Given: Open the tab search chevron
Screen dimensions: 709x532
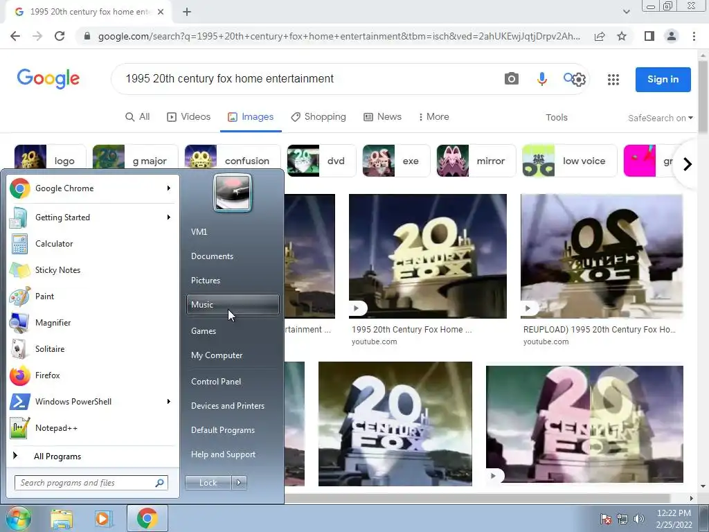Looking at the screenshot, I should (x=626, y=12).
